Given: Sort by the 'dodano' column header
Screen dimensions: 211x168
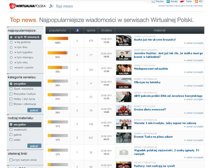Looking at the screenshot, I should point(106,30).
